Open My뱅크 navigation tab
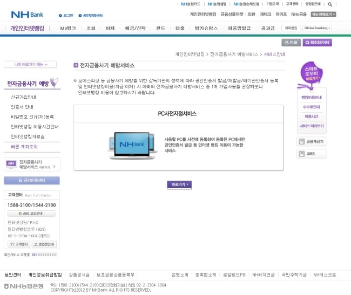Image resolution: width=351 pixels, height=295 pixels. click(68, 28)
